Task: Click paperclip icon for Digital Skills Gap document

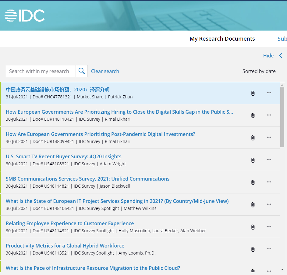Action: [253, 116]
